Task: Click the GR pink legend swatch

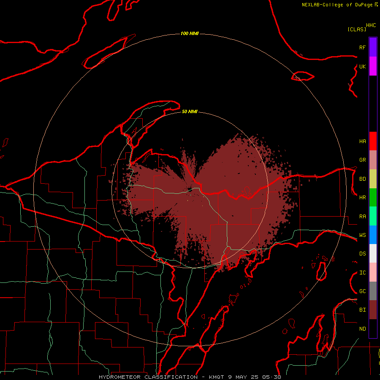Action: 373,160
